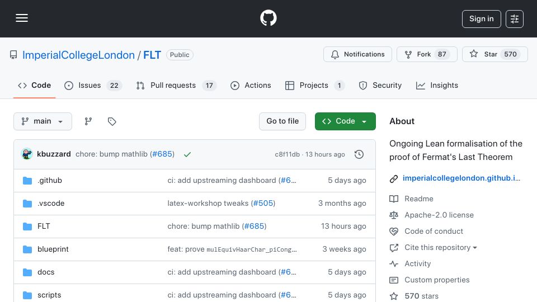Open the FLT folder

point(44,226)
